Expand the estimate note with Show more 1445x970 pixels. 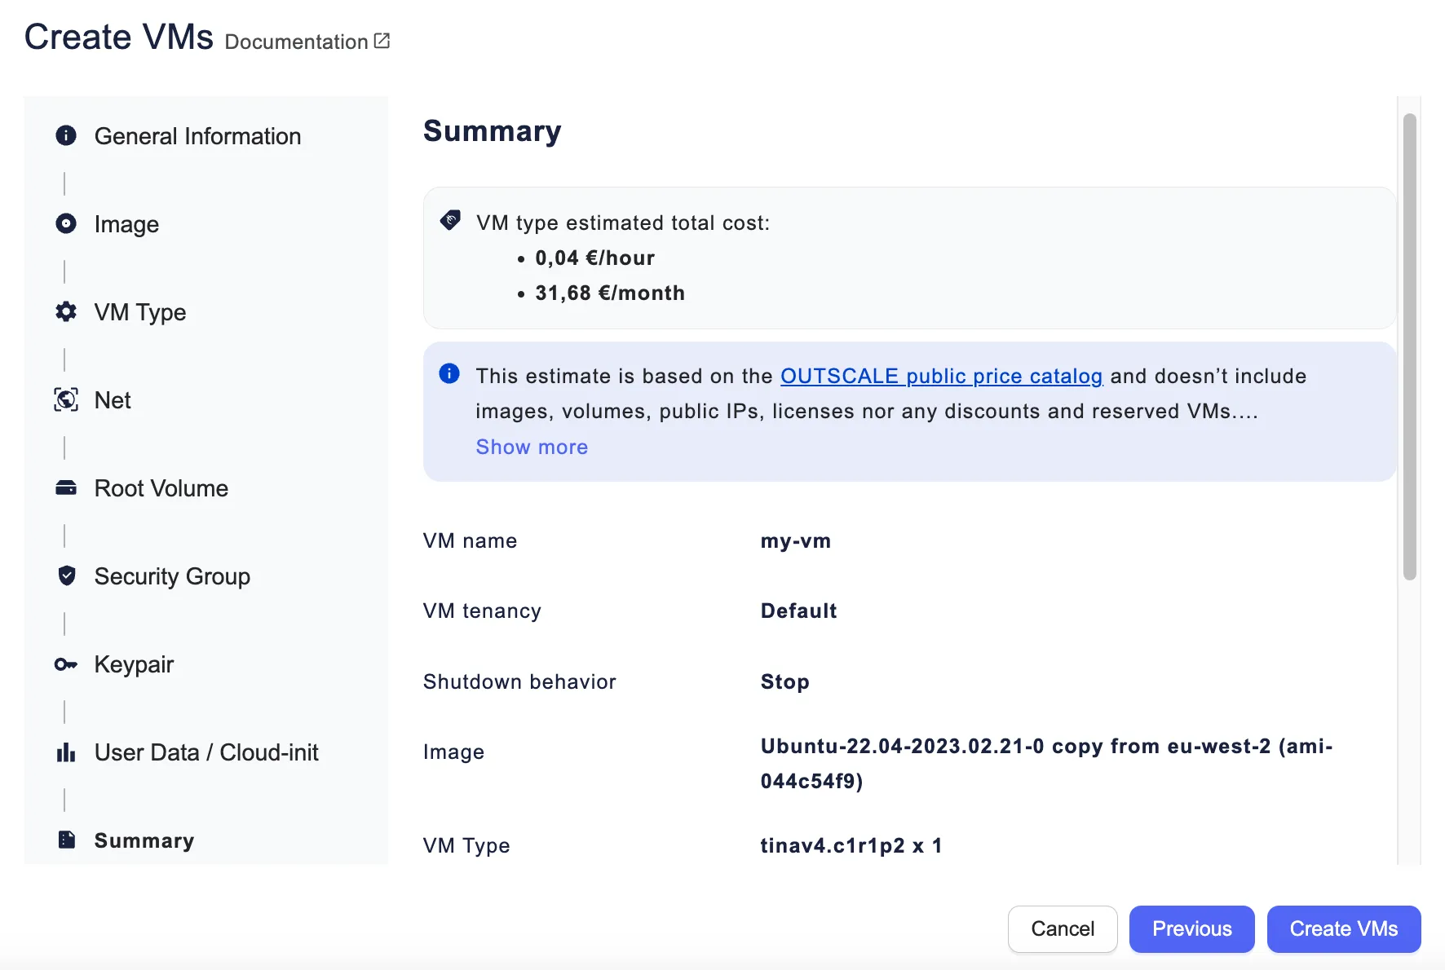coord(532,447)
